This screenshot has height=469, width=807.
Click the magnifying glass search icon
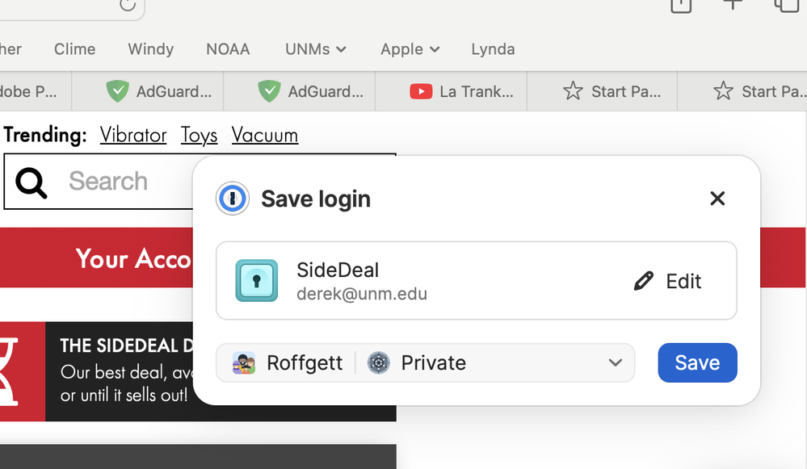coord(32,182)
